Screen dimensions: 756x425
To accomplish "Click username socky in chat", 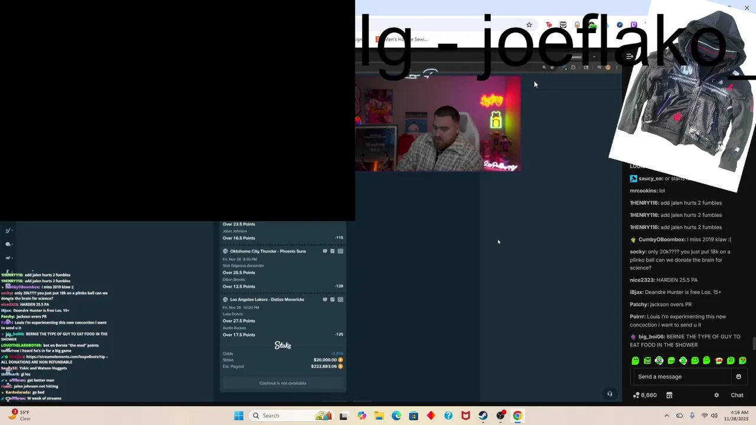I will [x=638, y=251].
